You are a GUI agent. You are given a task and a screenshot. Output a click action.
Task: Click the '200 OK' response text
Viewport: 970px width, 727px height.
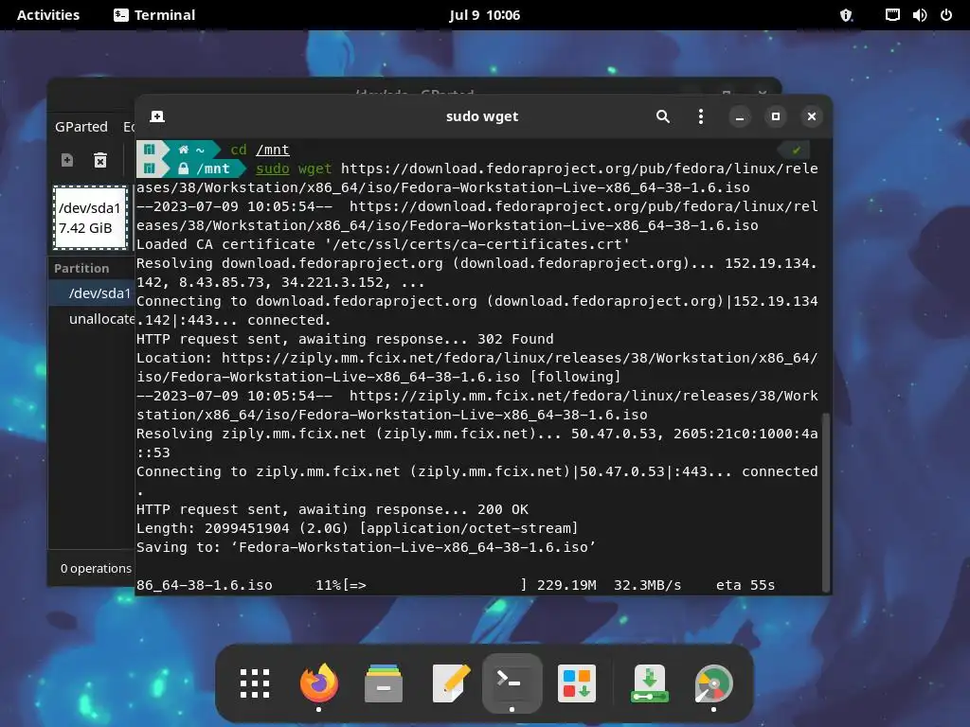503,509
